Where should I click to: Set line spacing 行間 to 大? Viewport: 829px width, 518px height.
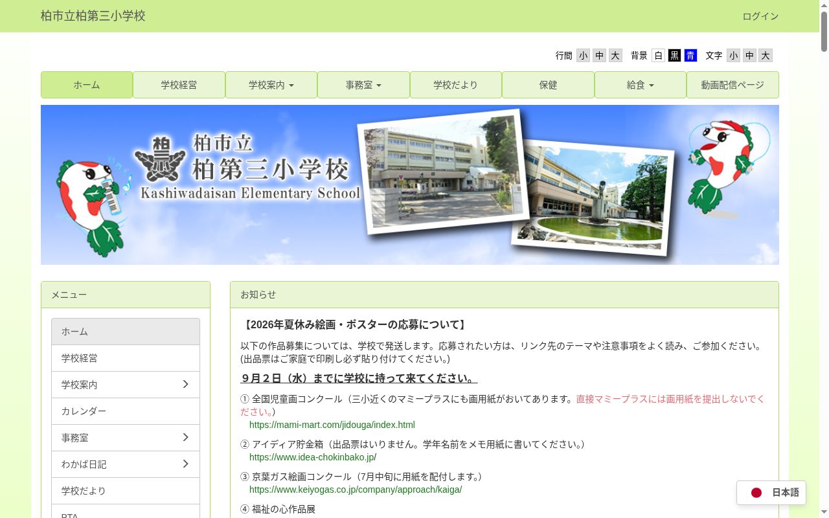pyautogui.click(x=615, y=56)
